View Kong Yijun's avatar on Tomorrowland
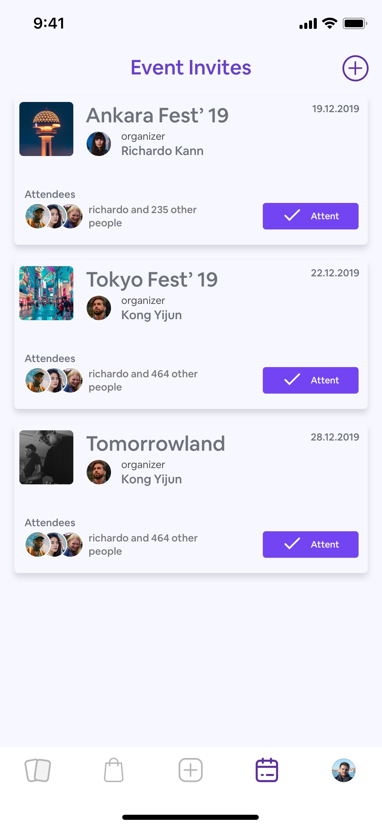This screenshot has width=382, height=828. [x=99, y=472]
